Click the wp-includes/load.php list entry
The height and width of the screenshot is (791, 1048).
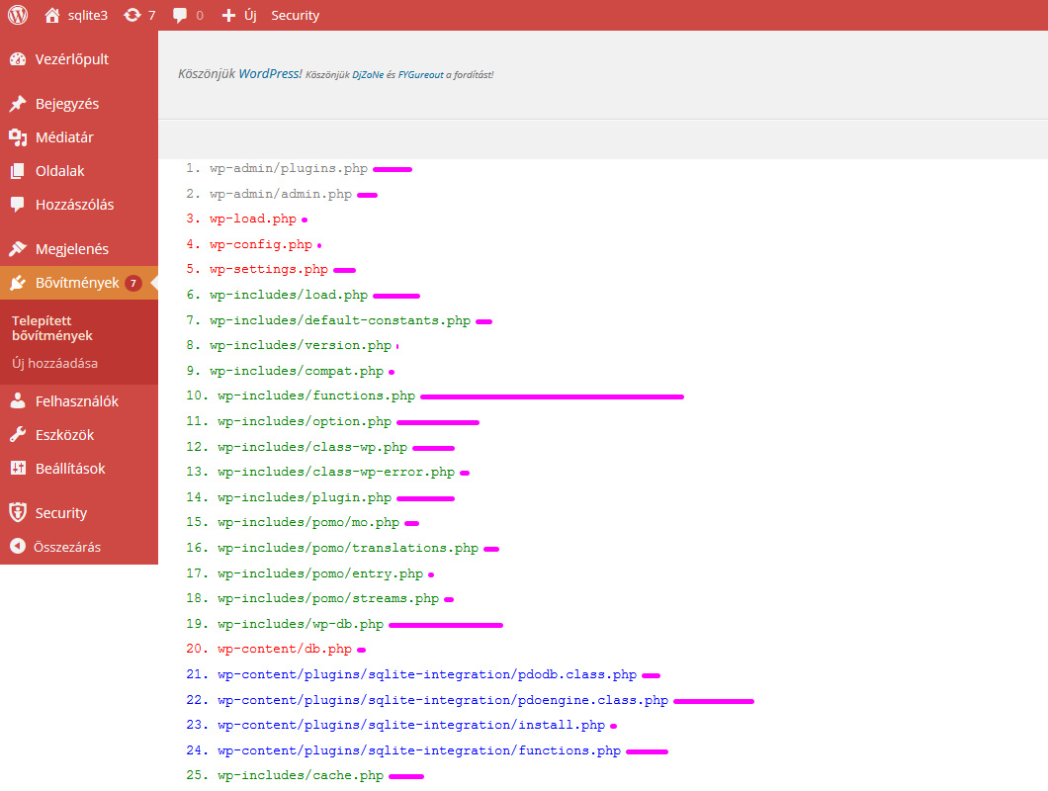point(289,295)
